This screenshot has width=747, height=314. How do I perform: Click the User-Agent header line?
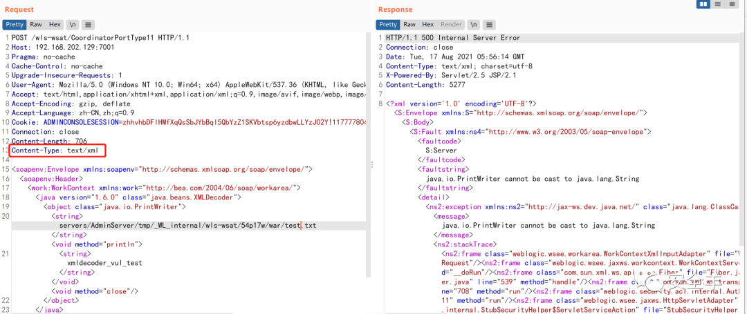click(189, 85)
